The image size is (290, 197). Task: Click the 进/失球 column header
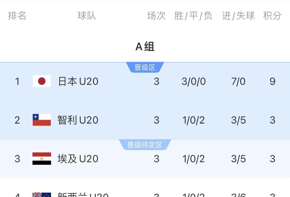point(238,16)
